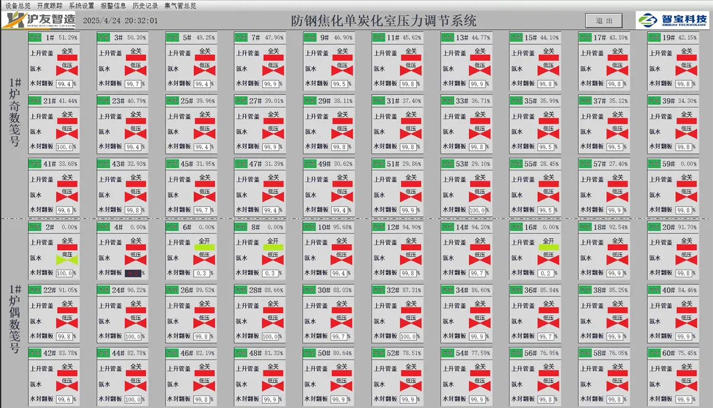Click the ammonia valve icon in chamber 53#
This screenshot has width=713, height=408.
[x=480, y=197]
